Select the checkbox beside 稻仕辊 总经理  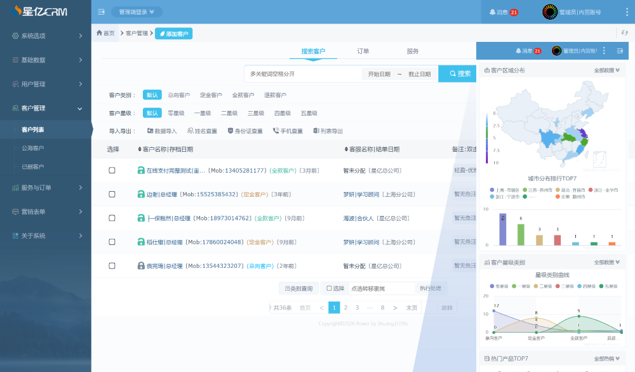click(112, 241)
